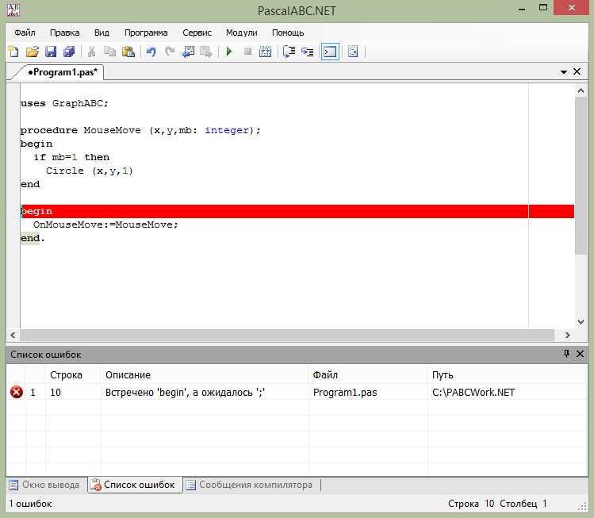
Task: Switch to Сообщения компилятора tab
Action: (250, 485)
